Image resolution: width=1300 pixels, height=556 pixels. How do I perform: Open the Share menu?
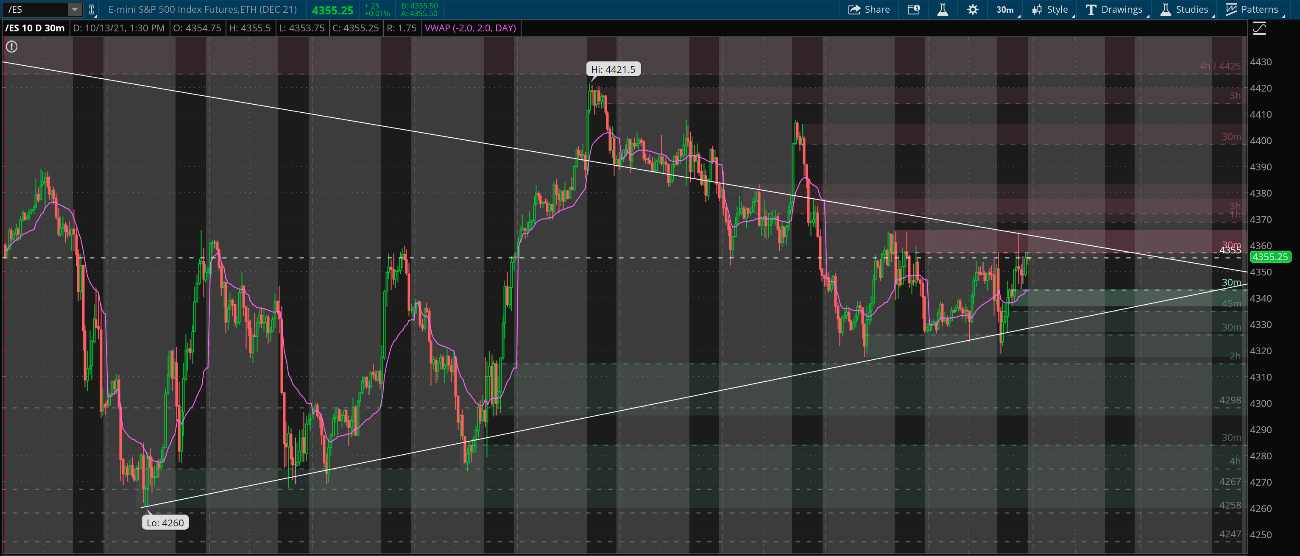click(869, 9)
